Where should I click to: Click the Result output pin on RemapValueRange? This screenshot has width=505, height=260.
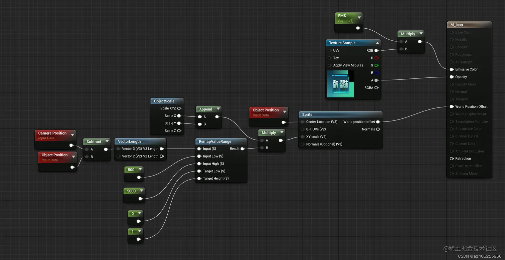click(242, 149)
